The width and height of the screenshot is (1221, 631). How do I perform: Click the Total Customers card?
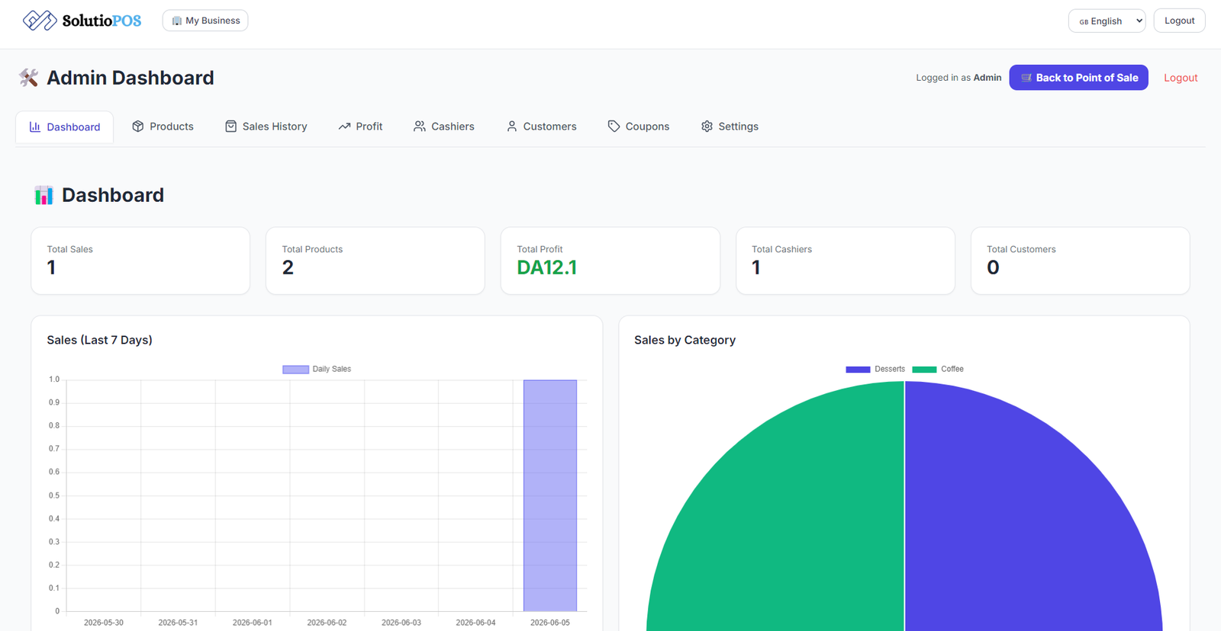click(1081, 261)
